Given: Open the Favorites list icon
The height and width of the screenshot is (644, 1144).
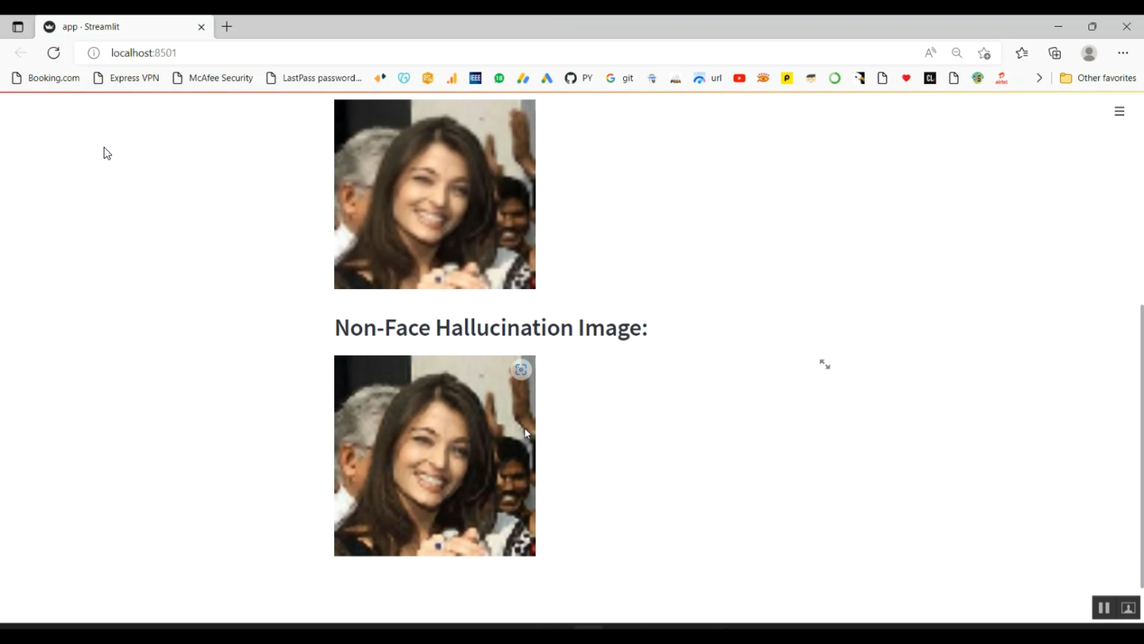Looking at the screenshot, I should 1022,53.
